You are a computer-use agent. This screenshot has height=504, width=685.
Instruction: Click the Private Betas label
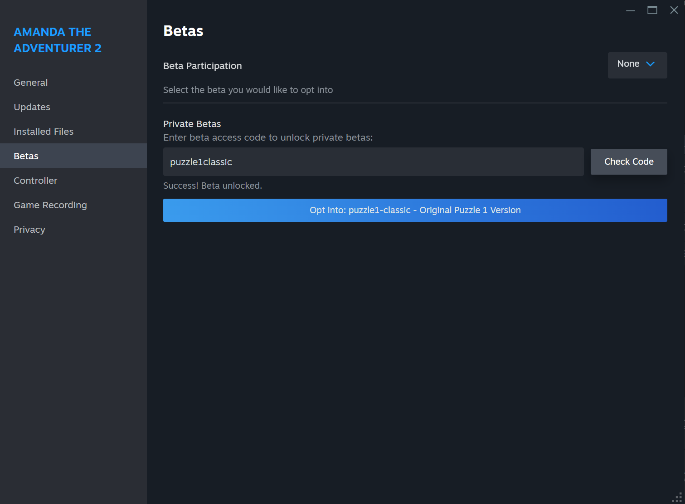(x=192, y=124)
